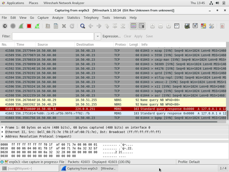229x172 pixels.
Task: Find a packet with magnifier icon
Action: [x=82, y=26]
